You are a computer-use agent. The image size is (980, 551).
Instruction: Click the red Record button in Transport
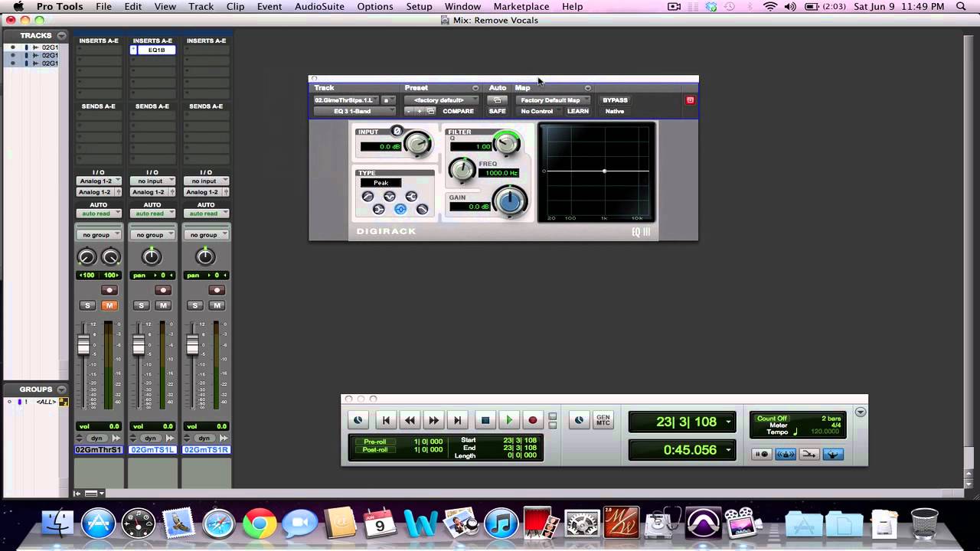533,419
